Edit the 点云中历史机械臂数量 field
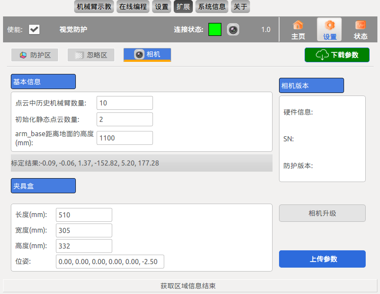The height and width of the screenshot is (294, 380). coord(125,103)
